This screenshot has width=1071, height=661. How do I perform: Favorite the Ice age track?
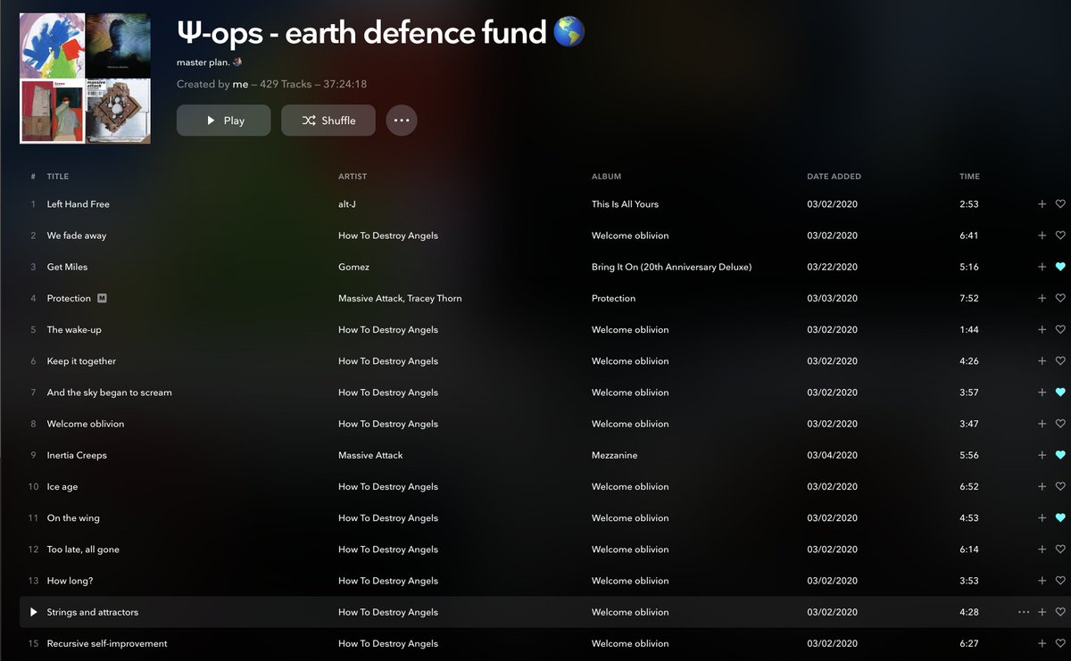click(1060, 487)
